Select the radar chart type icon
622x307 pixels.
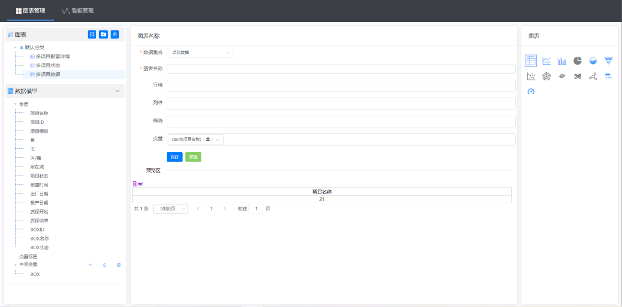(x=546, y=77)
